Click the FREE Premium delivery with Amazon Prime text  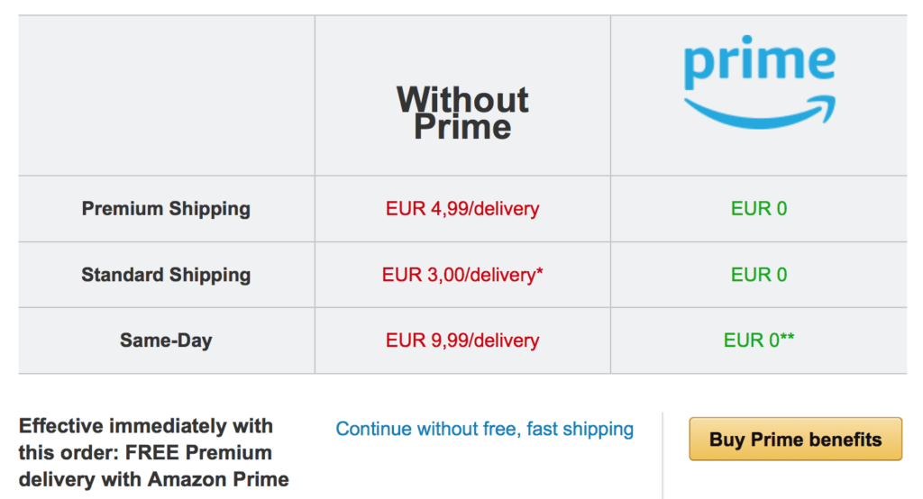[x=155, y=466]
